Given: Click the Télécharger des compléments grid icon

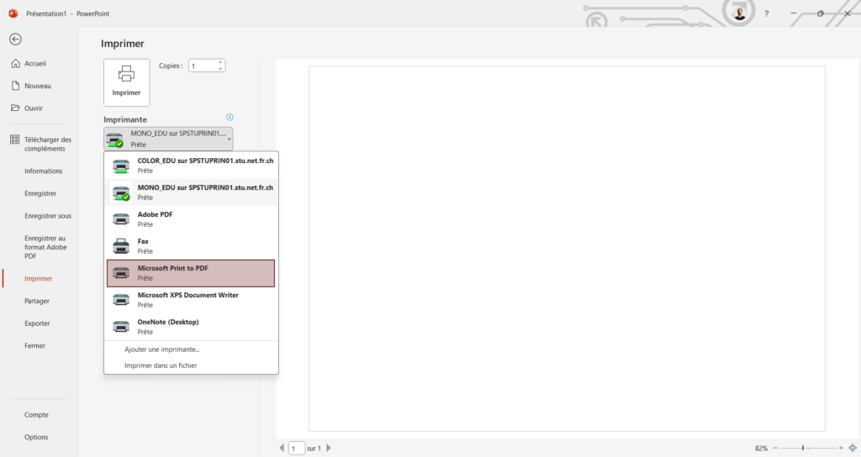Looking at the screenshot, I should 15,139.
